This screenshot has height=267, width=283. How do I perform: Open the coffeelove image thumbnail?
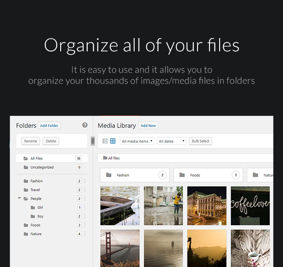(250, 206)
